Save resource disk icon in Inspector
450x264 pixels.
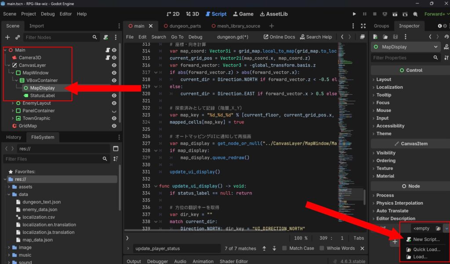395,37
